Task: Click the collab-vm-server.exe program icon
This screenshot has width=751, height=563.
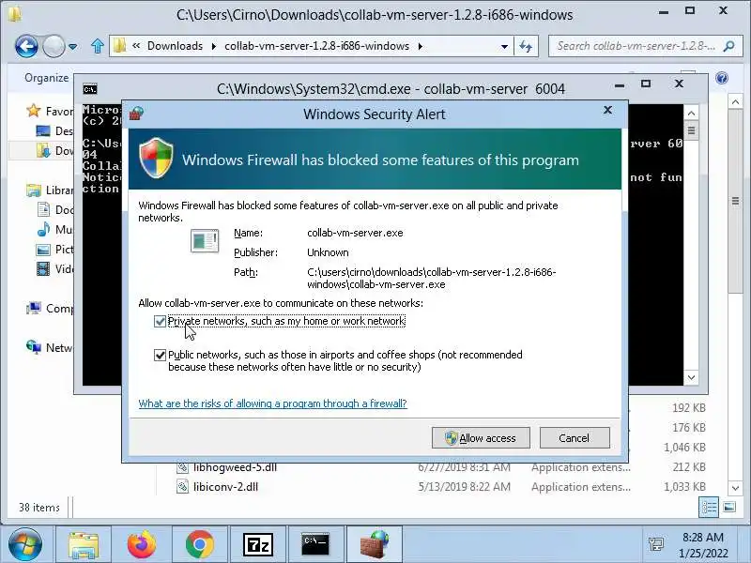Action: (205, 240)
